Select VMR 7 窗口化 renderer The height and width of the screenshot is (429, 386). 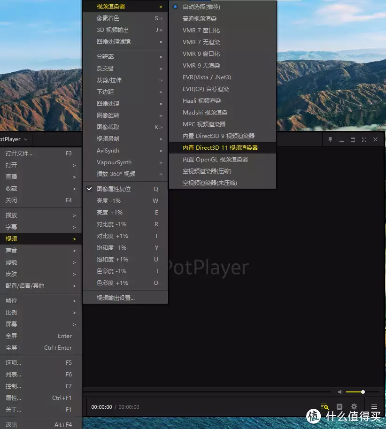click(223, 31)
